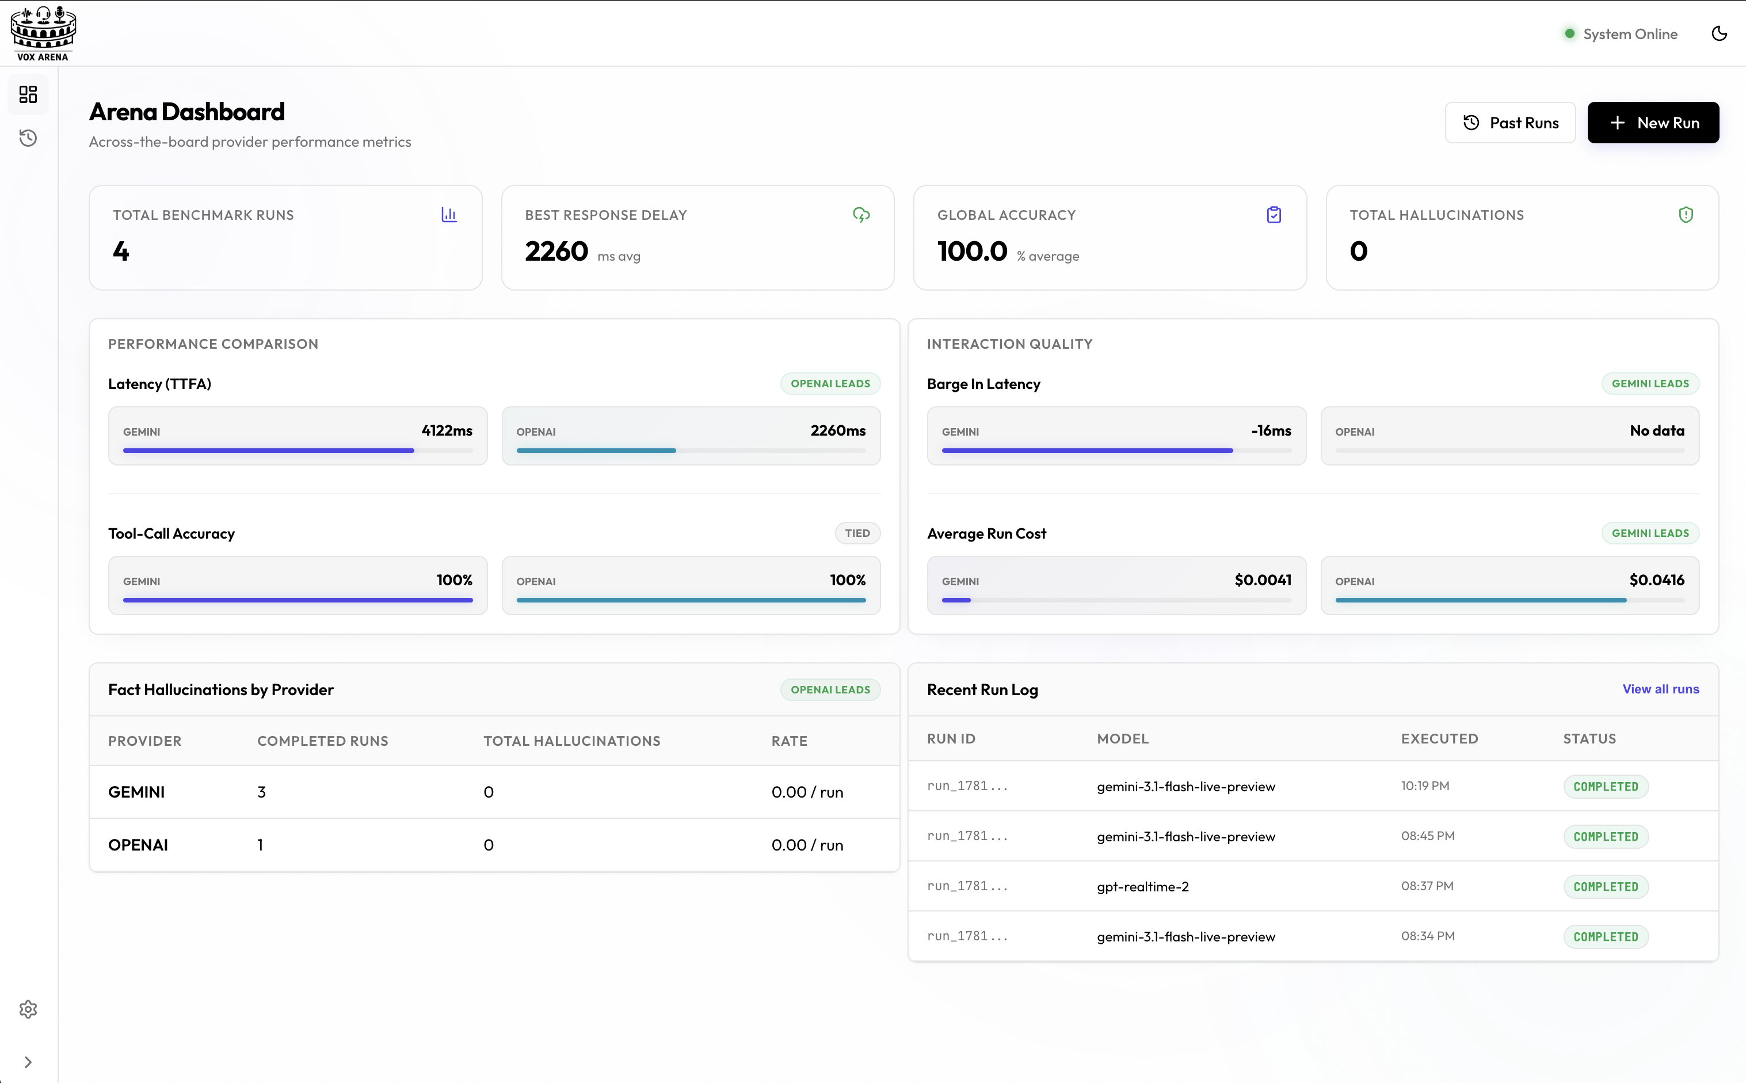Click the MODEL column header
Viewport: 1746px width, 1083px height.
click(1122, 738)
